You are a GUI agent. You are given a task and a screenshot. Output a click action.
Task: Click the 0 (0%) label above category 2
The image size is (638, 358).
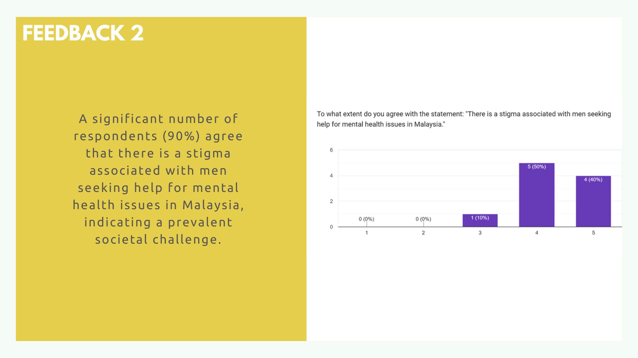pyautogui.click(x=423, y=219)
